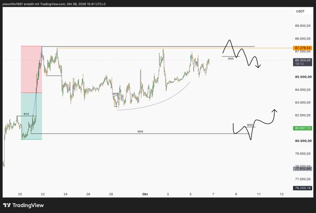Click the MSS label under the upper projection path
This screenshot has height=213, width=316.
[x=231, y=58]
